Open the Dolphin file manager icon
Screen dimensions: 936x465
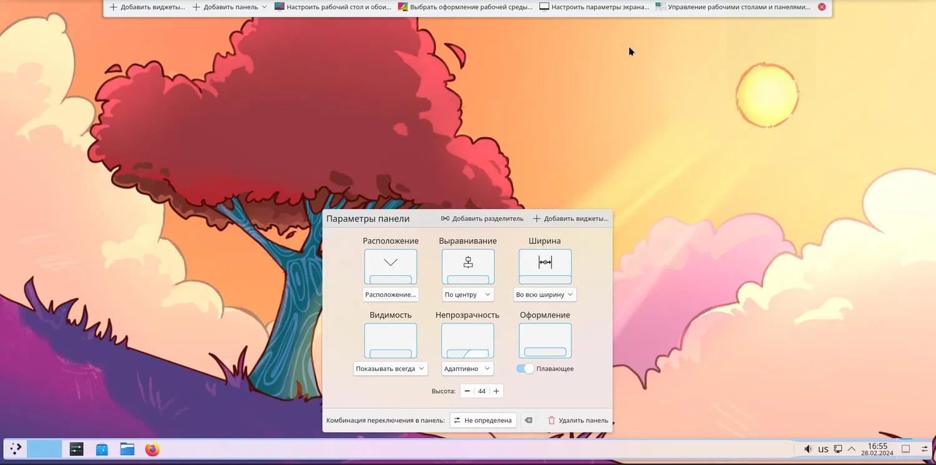pos(127,449)
